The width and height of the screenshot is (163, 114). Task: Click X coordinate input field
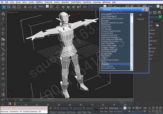point(64,108)
